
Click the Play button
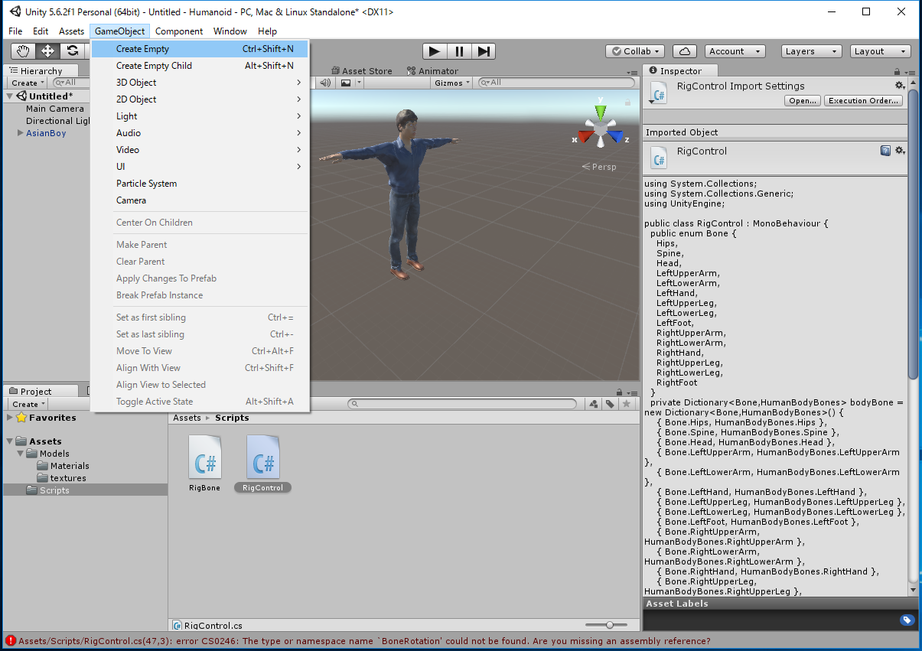[434, 51]
